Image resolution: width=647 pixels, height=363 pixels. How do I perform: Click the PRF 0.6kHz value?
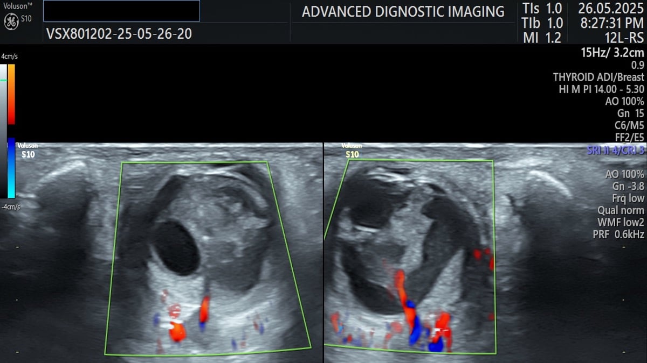pyautogui.click(x=618, y=234)
